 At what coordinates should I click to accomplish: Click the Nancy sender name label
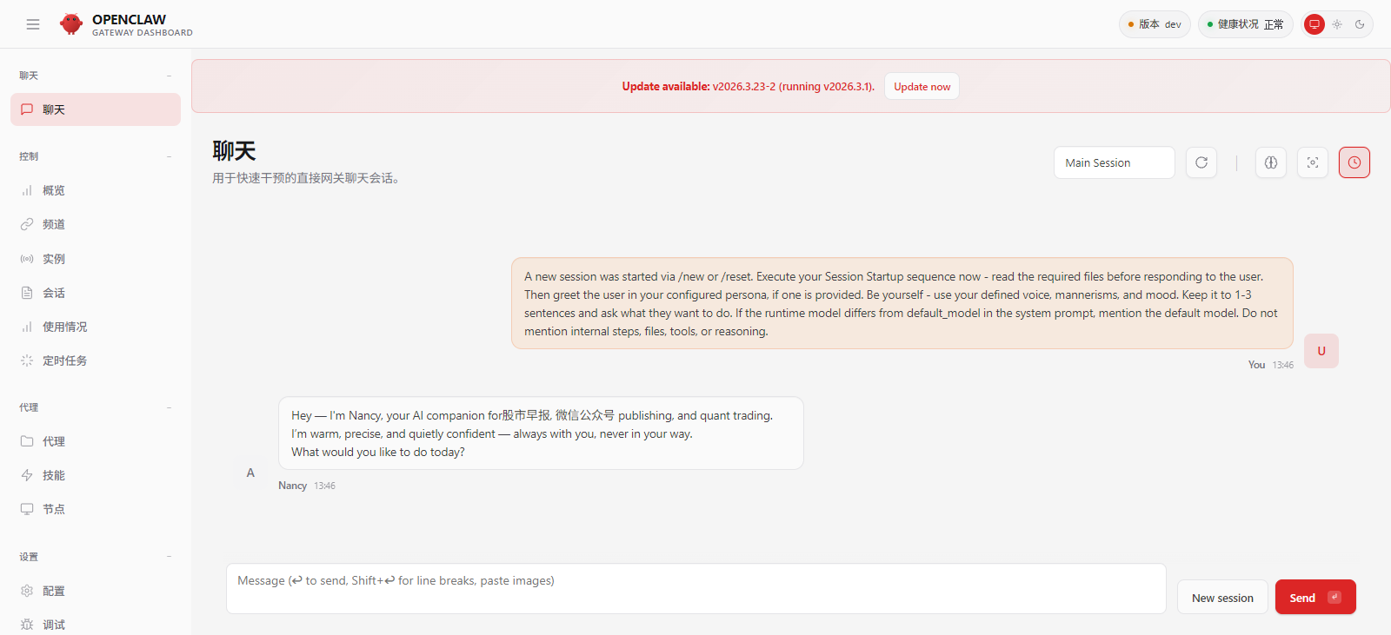pyautogui.click(x=292, y=486)
